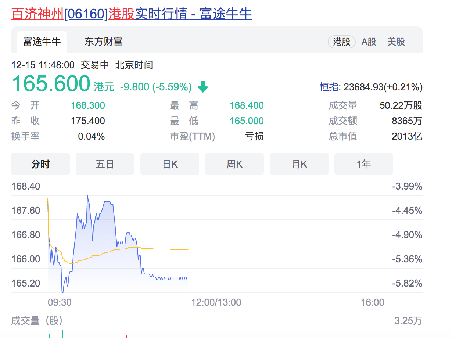Show the 月K monthly candlestick chart
The image size is (452, 338).
click(299, 164)
